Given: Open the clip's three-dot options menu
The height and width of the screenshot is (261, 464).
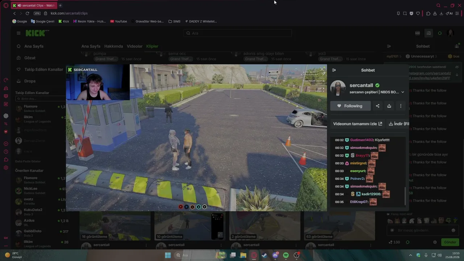Looking at the screenshot, I should tap(401, 106).
